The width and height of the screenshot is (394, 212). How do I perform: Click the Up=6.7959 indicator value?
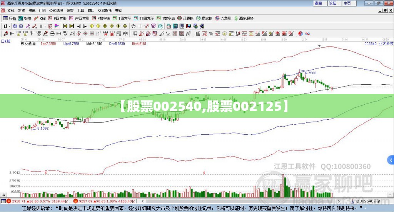(71, 44)
